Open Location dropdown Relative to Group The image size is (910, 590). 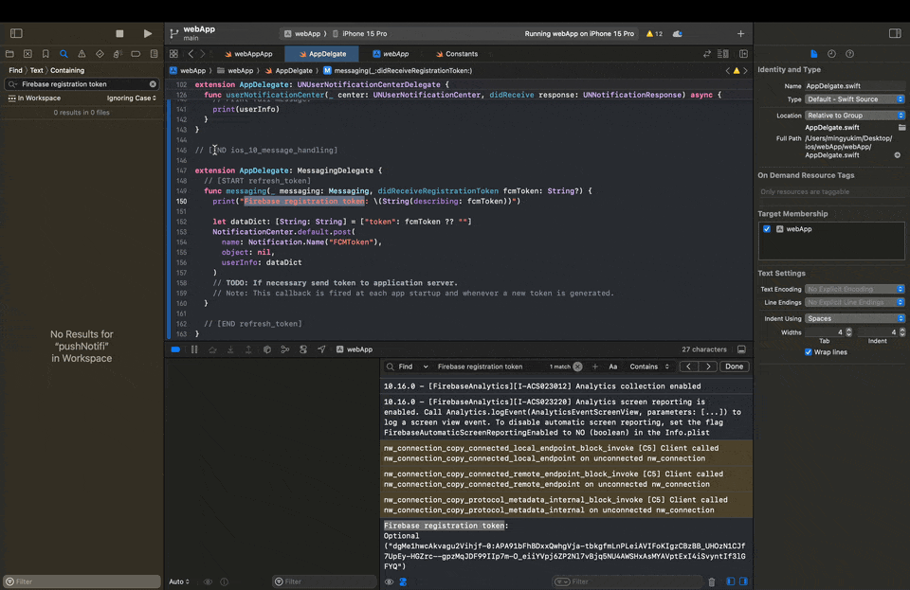(854, 116)
